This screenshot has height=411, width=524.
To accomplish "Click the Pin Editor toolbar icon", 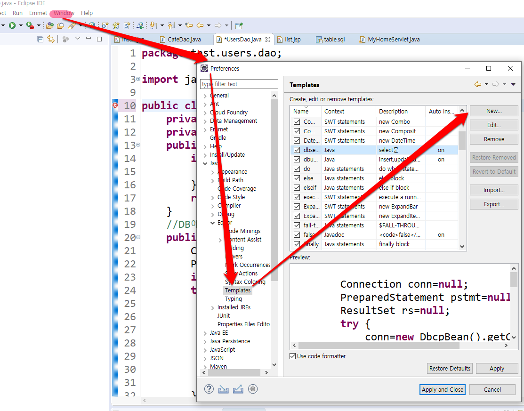I will click(x=239, y=26).
